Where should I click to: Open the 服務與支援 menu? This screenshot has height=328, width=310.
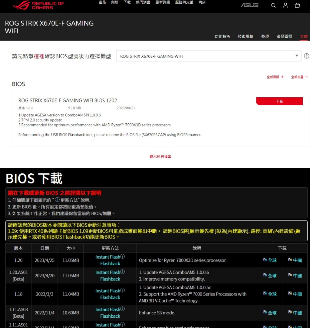click(x=184, y=2)
